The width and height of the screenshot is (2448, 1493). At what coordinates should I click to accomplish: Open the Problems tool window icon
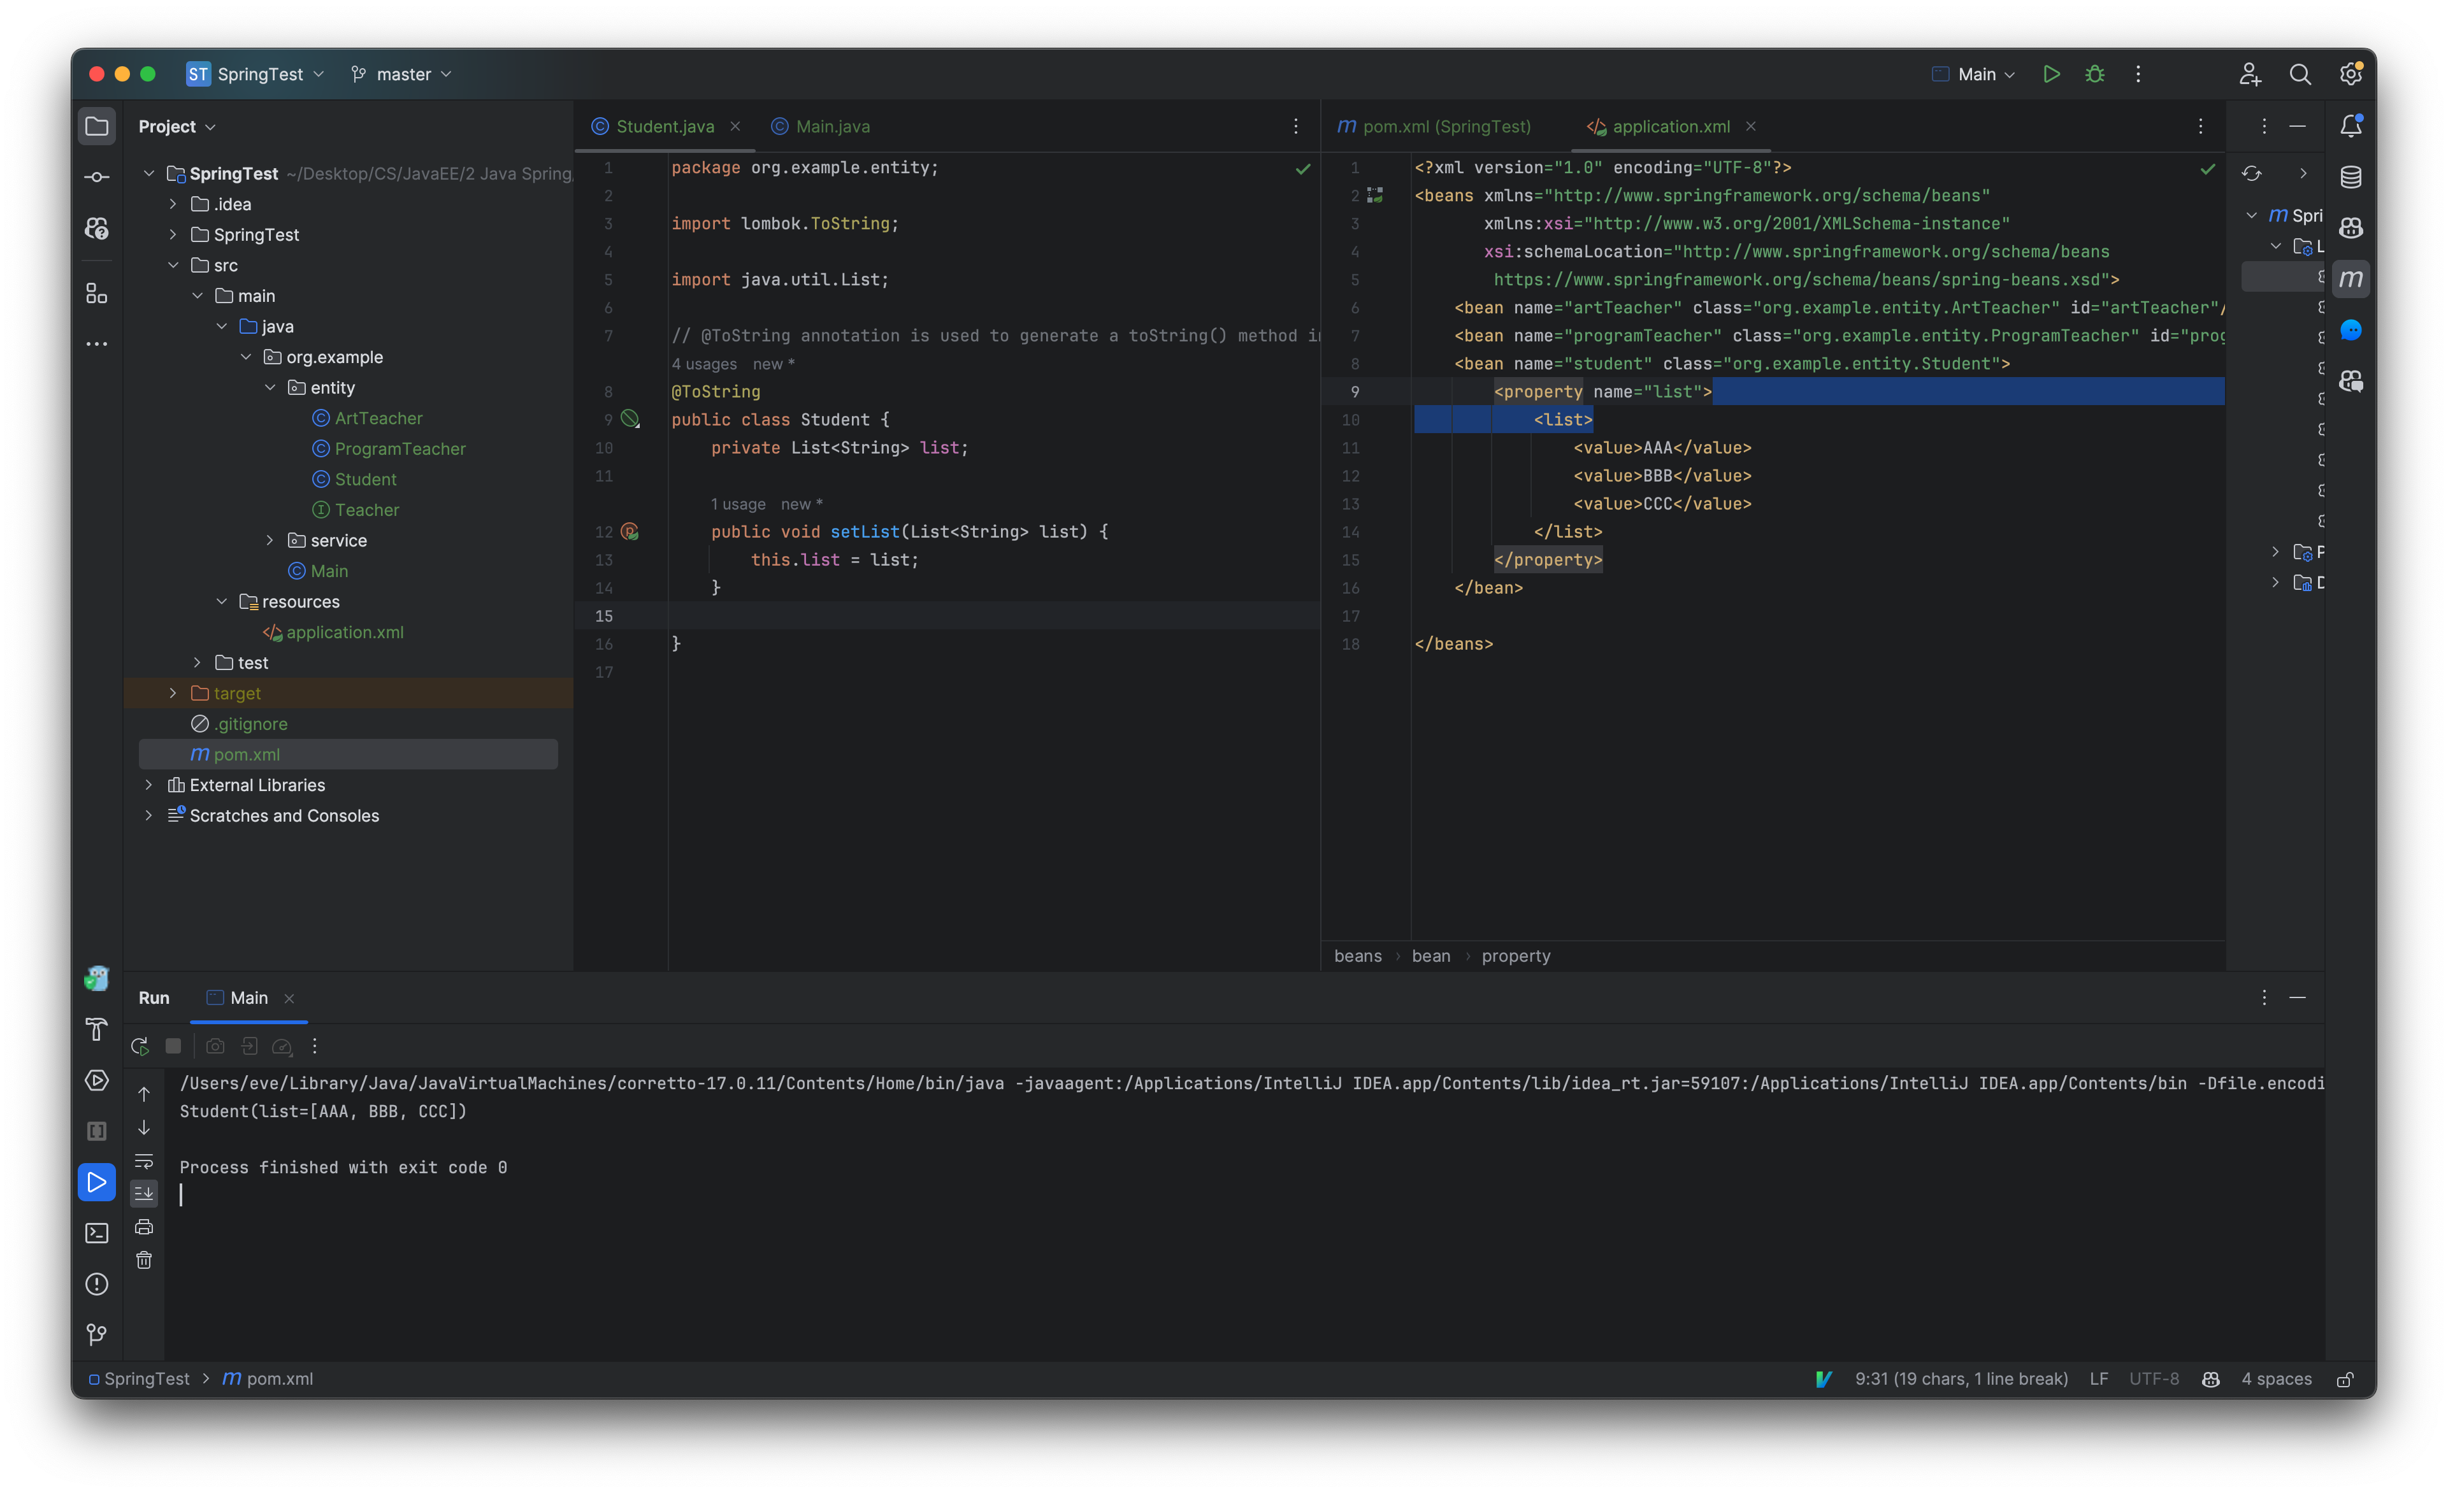click(x=96, y=1284)
